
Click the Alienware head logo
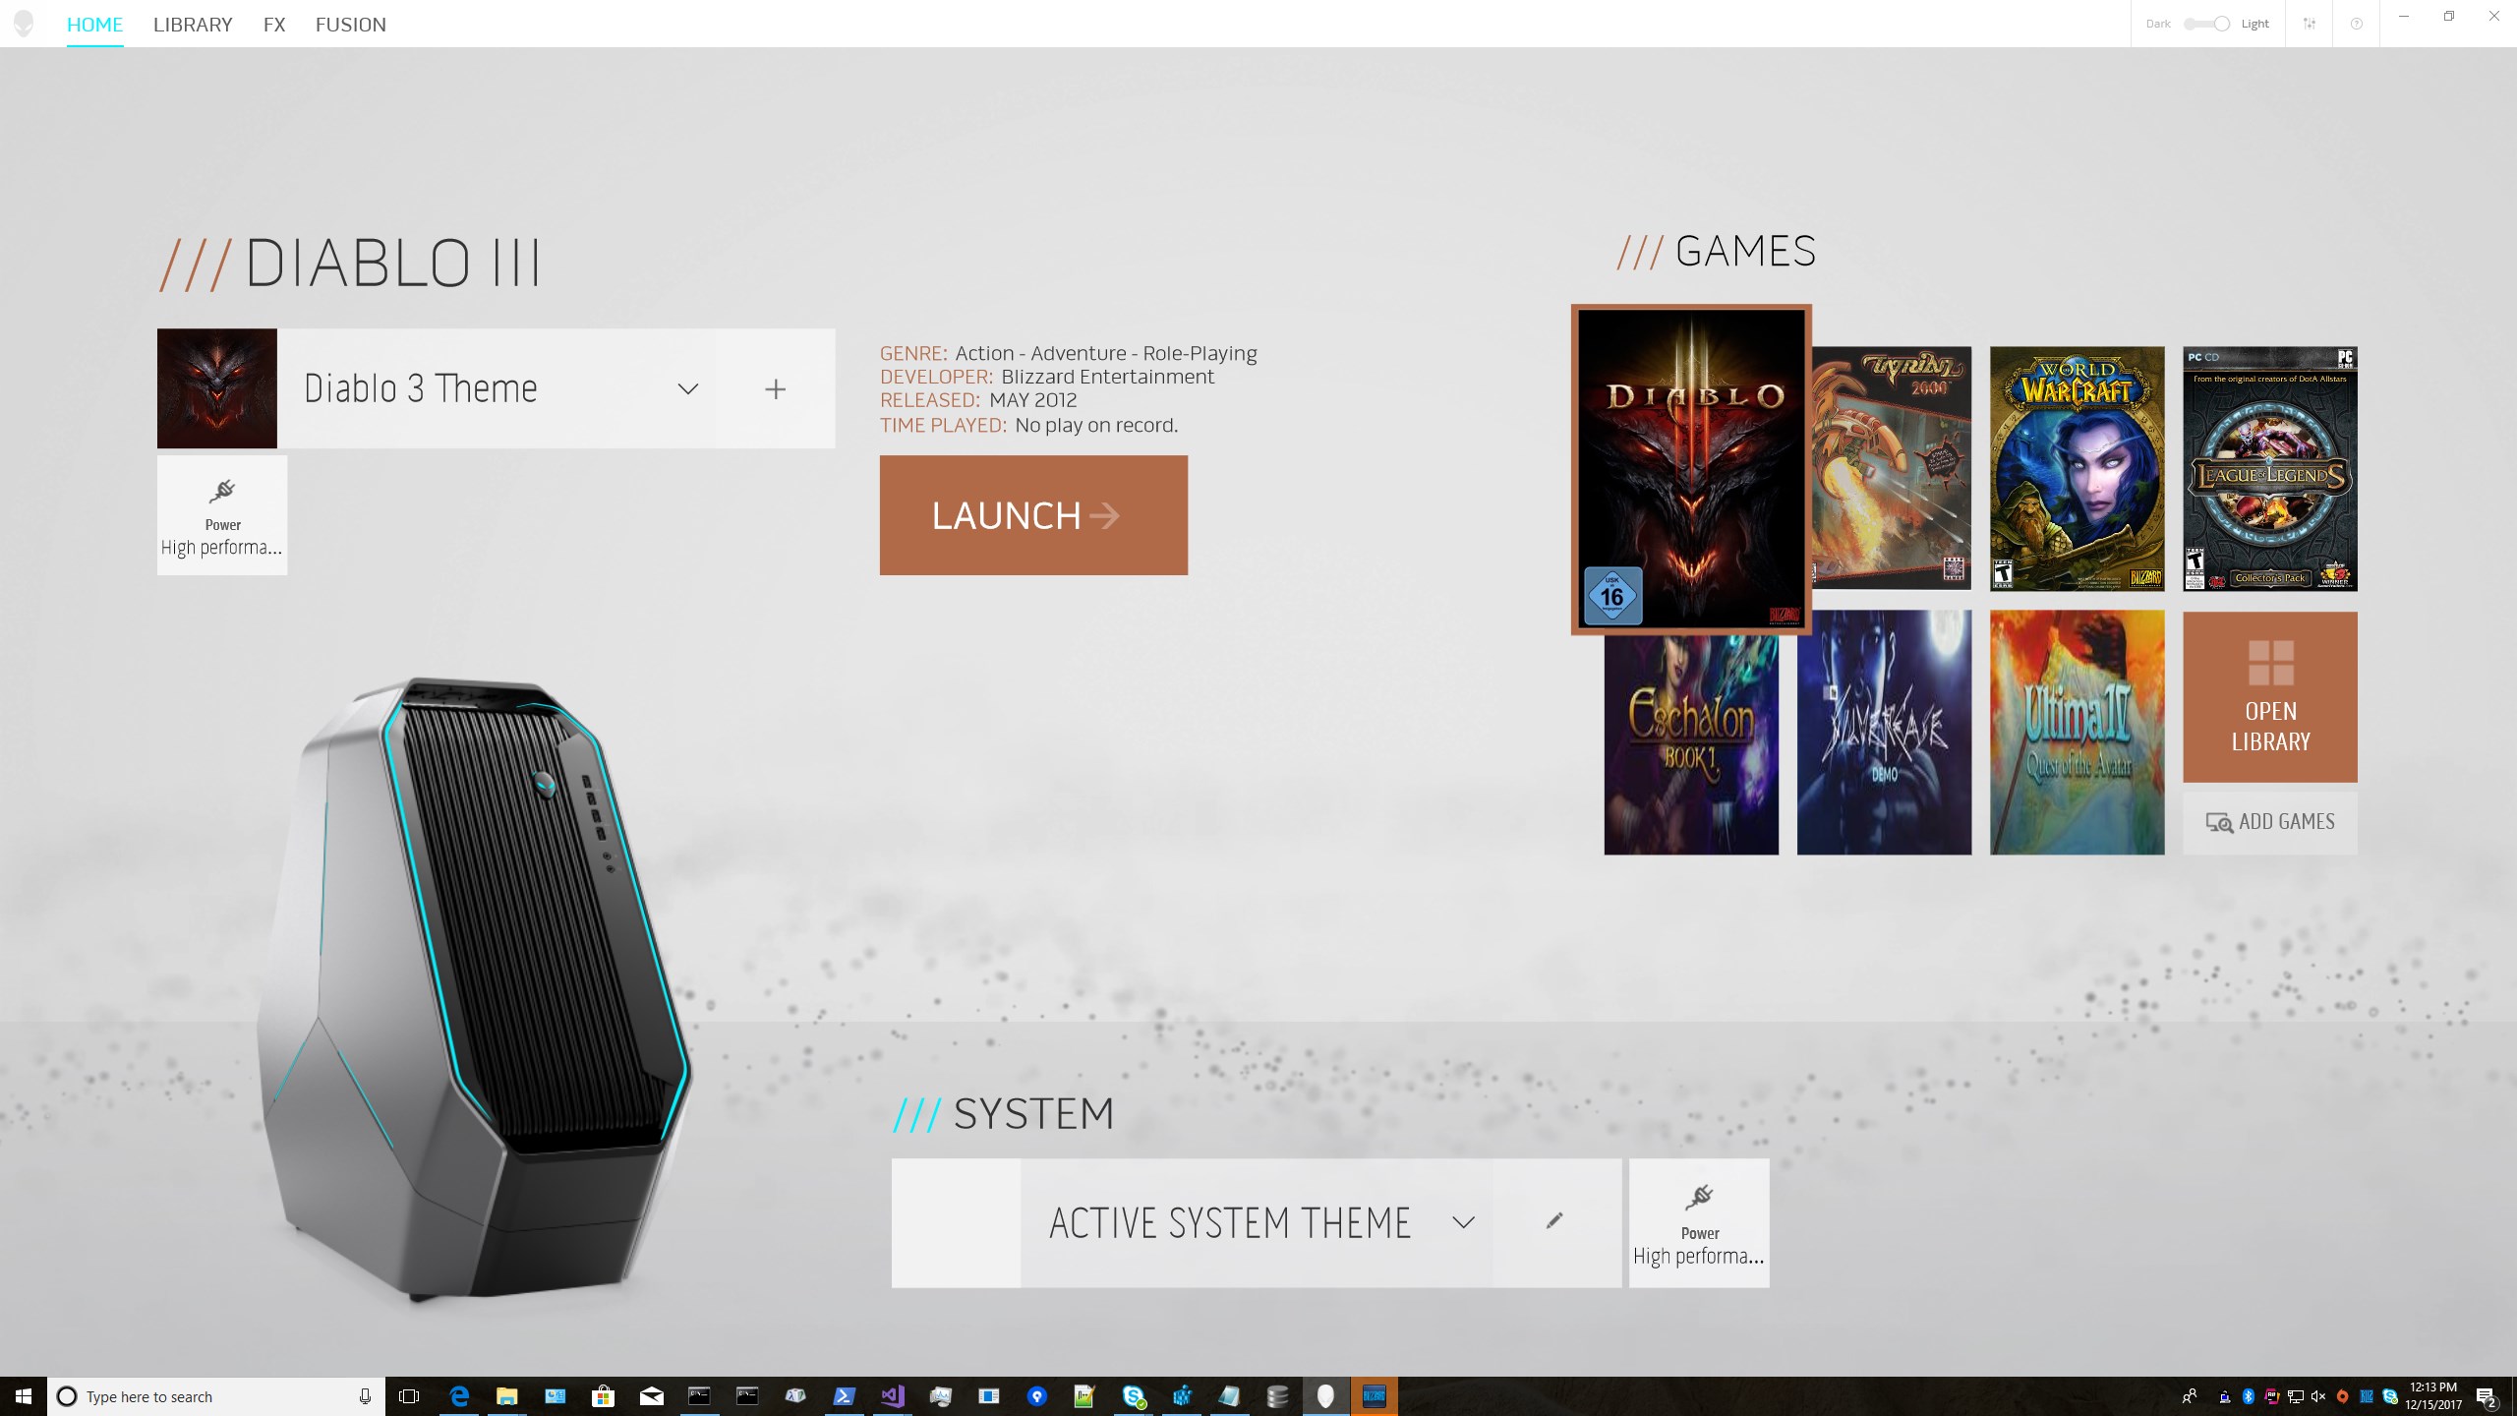click(24, 24)
